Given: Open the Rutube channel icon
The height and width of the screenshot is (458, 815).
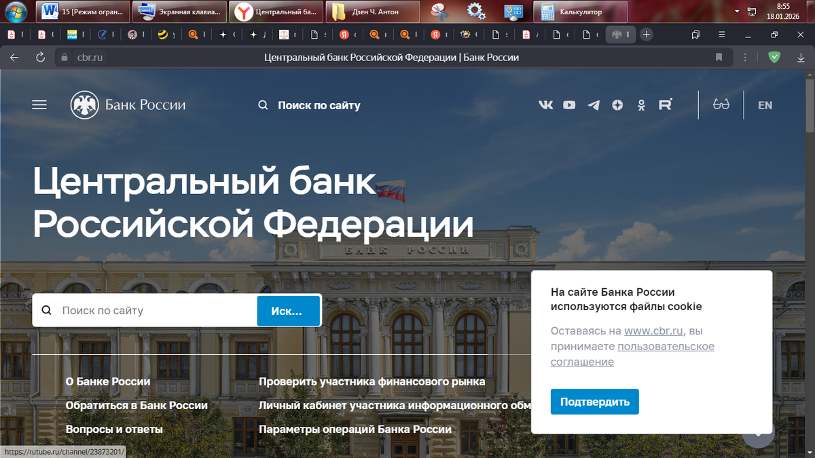Looking at the screenshot, I should [666, 104].
